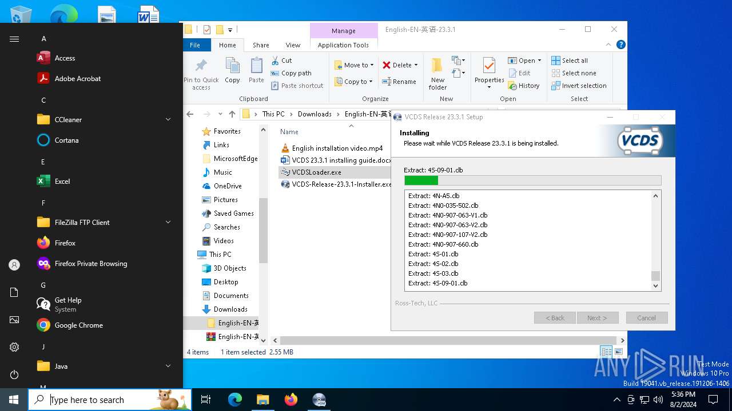732x411 pixels.
Task: Switch to the View ribbon tab
Action: tap(293, 45)
